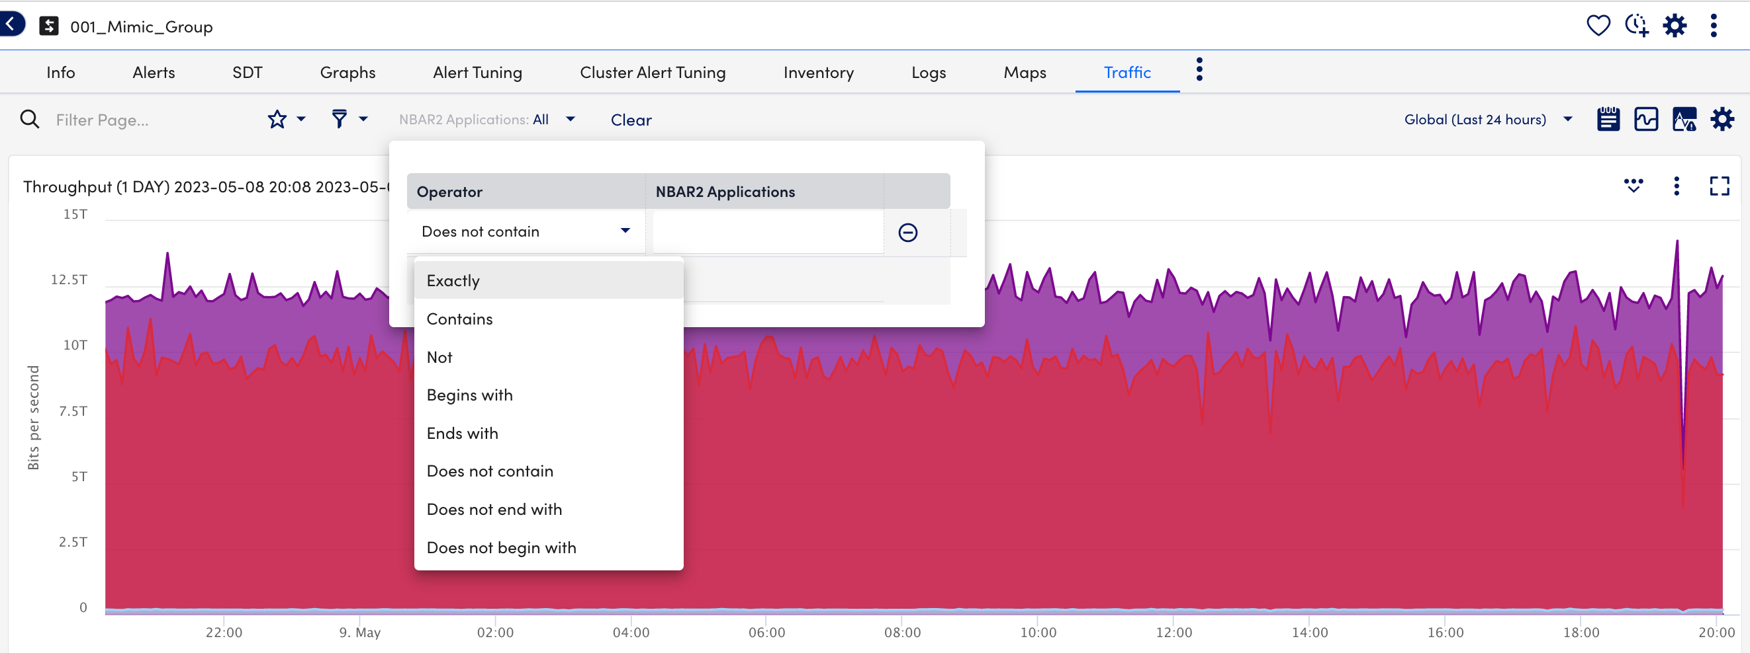Expand the funnel filter dropdown
1750x653 pixels.
click(349, 120)
